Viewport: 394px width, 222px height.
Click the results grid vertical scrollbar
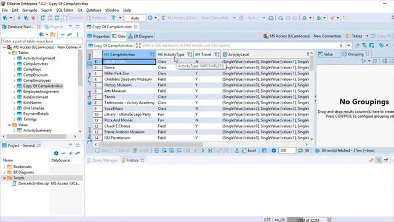pyautogui.click(x=312, y=63)
